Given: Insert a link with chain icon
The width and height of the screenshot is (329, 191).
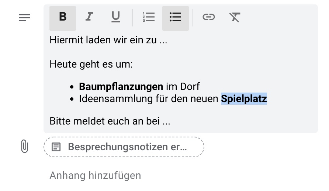Looking at the screenshot, I should [x=208, y=17].
